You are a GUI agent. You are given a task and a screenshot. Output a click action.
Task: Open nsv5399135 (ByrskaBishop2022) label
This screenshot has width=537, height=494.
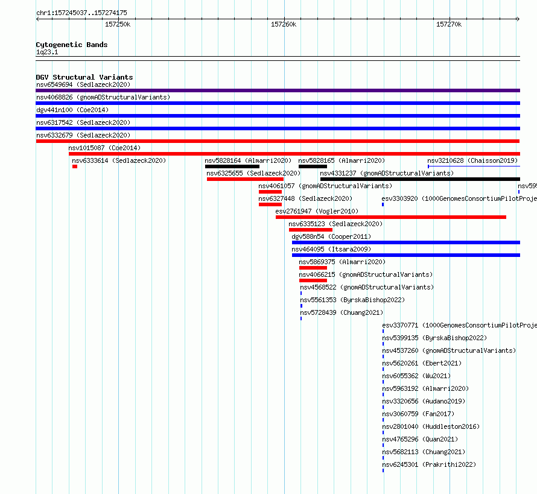(434, 338)
